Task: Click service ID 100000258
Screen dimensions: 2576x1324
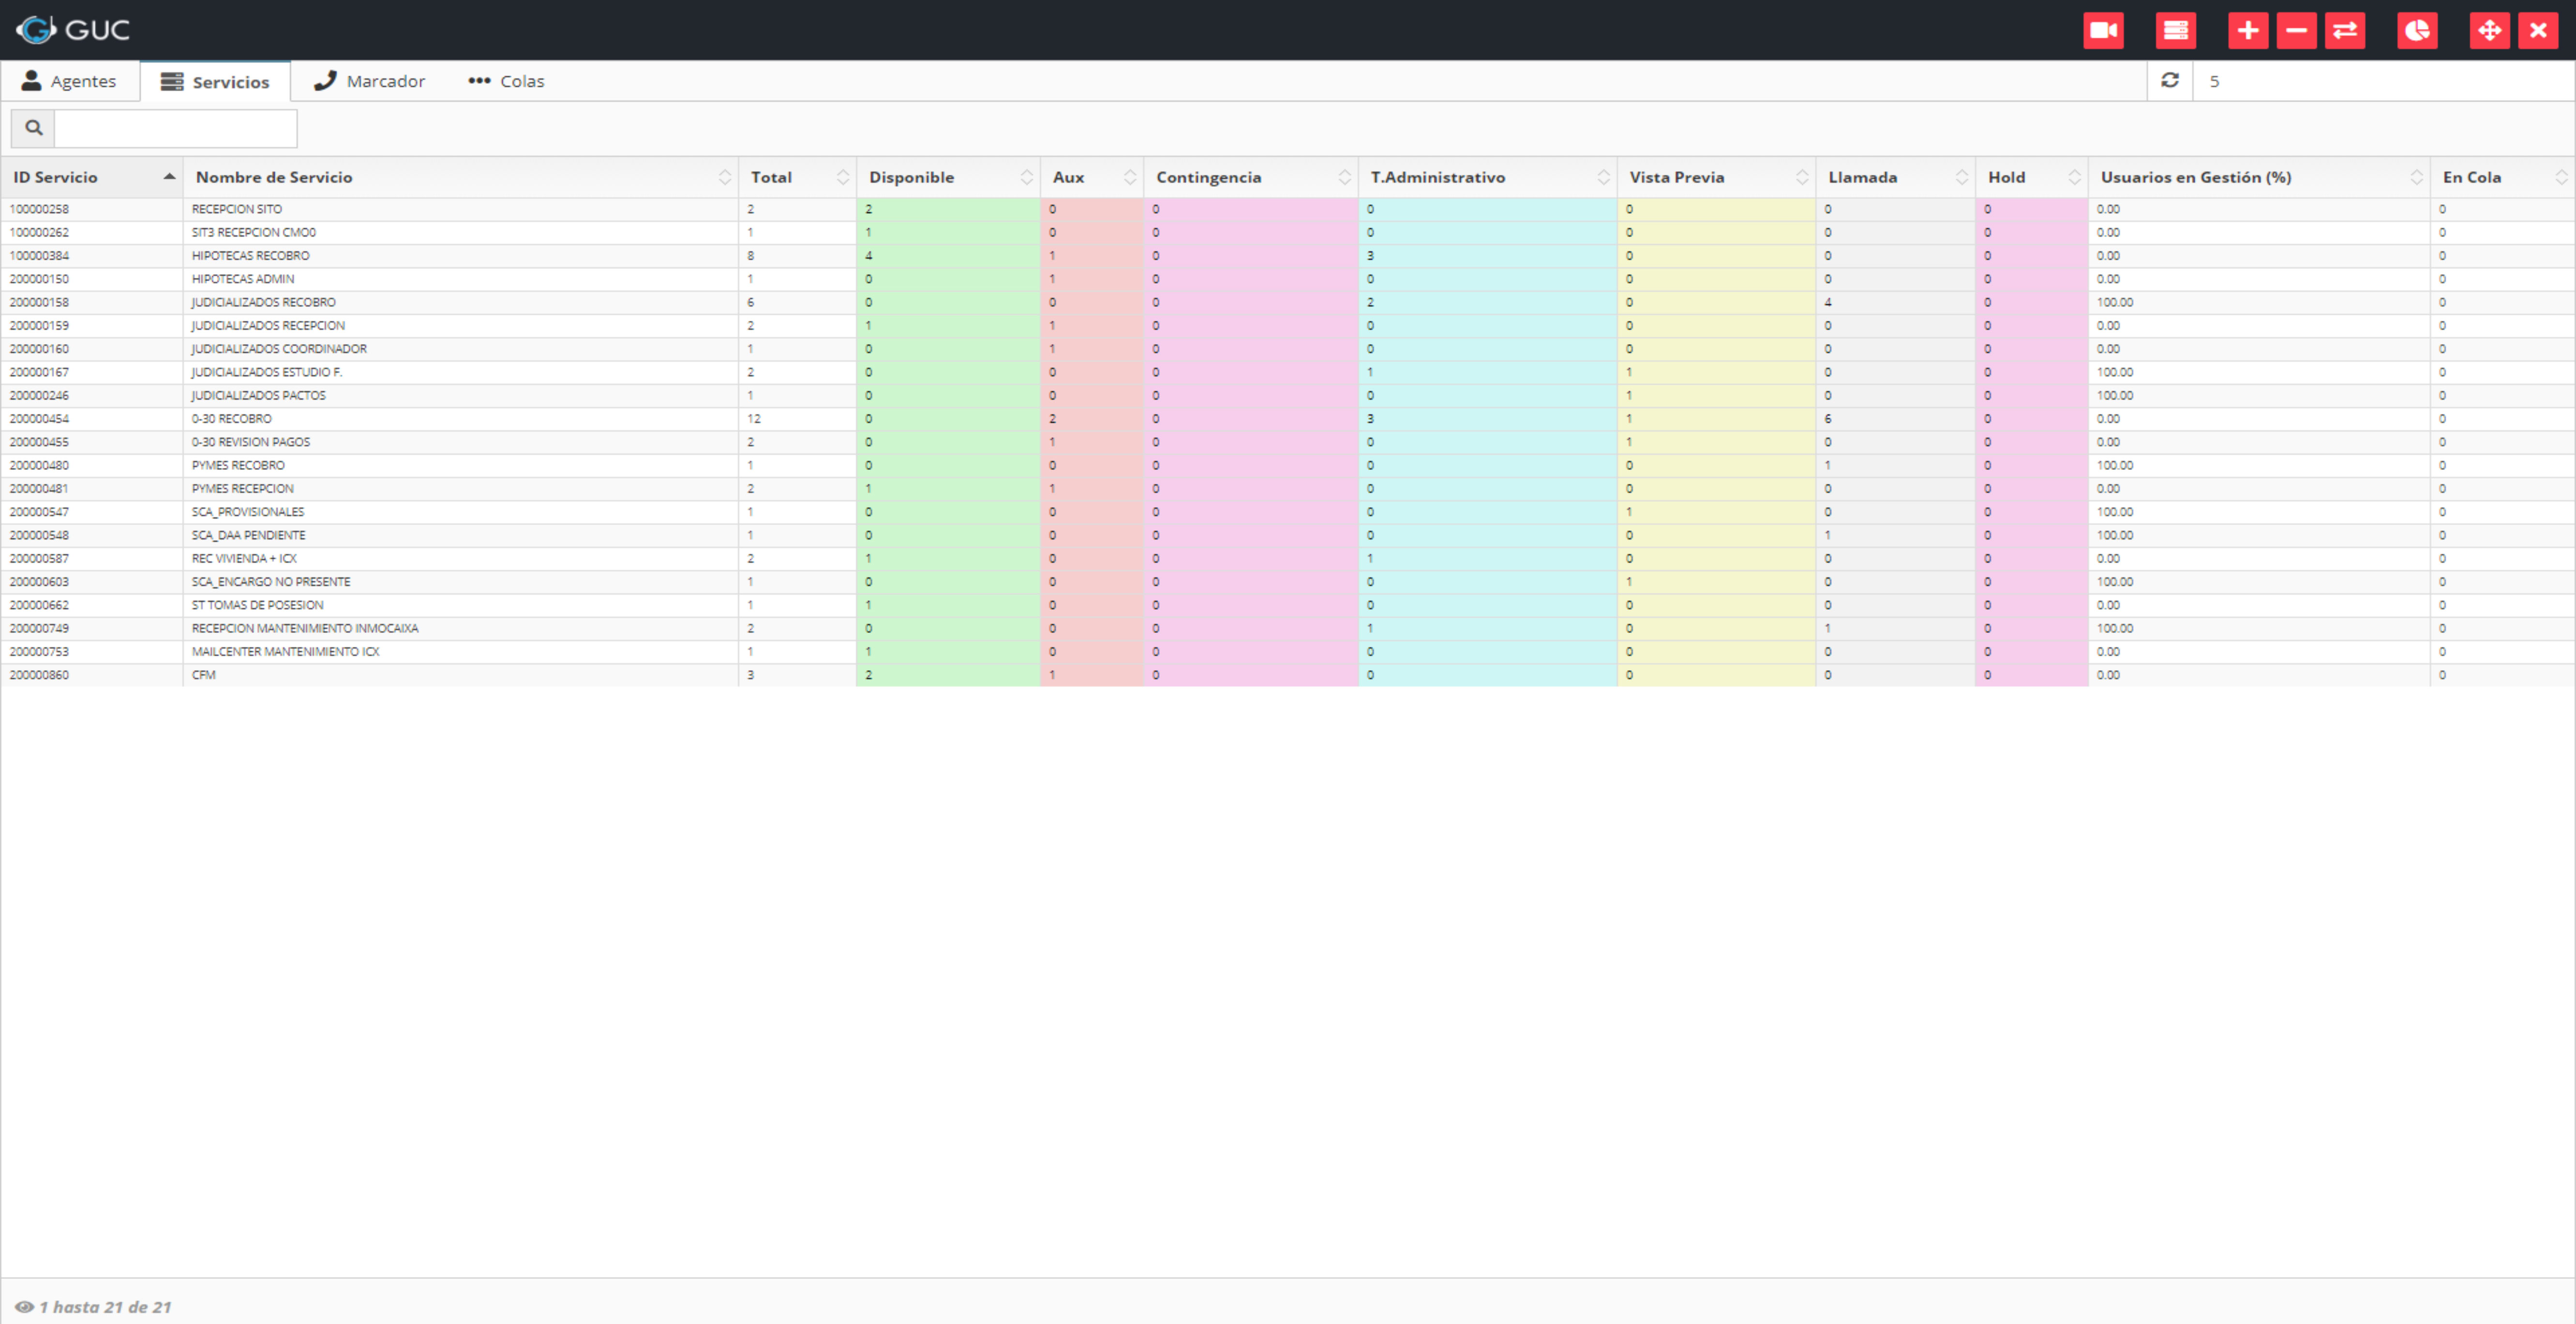Action: 39,209
